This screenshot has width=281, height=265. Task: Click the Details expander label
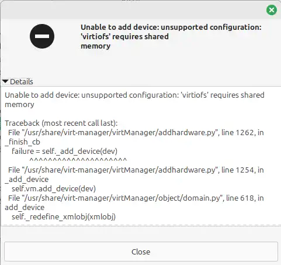pos(22,81)
